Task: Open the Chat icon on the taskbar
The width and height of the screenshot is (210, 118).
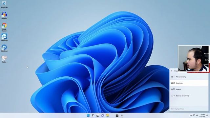Action: pyautogui.click(x=103, y=115)
